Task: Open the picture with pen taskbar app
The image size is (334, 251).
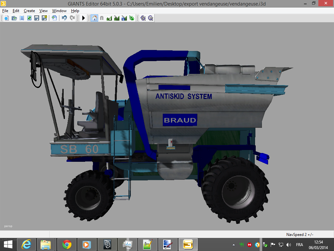Action: pyautogui.click(x=168, y=244)
